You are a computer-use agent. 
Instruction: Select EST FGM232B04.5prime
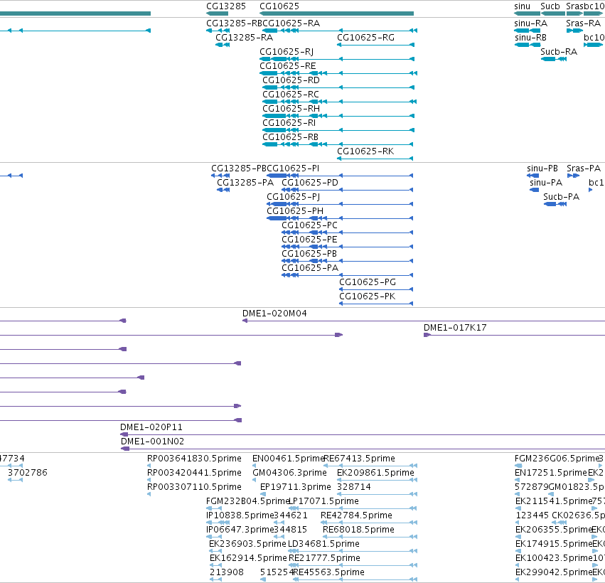pyautogui.click(x=247, y=501)
